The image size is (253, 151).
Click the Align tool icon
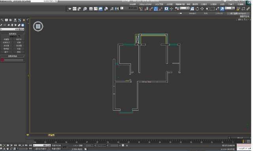click(112, 9)
